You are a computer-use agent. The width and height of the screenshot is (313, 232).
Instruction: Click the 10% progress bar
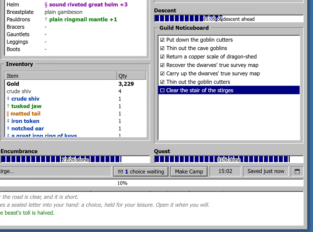(152, 183)
